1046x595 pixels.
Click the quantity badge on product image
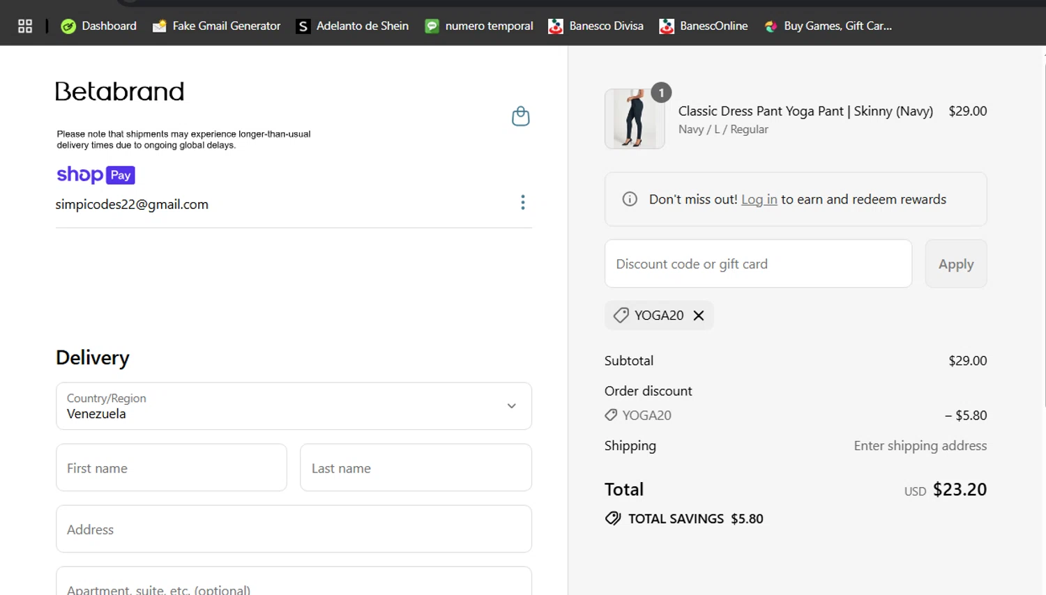(x=661, y=93)
